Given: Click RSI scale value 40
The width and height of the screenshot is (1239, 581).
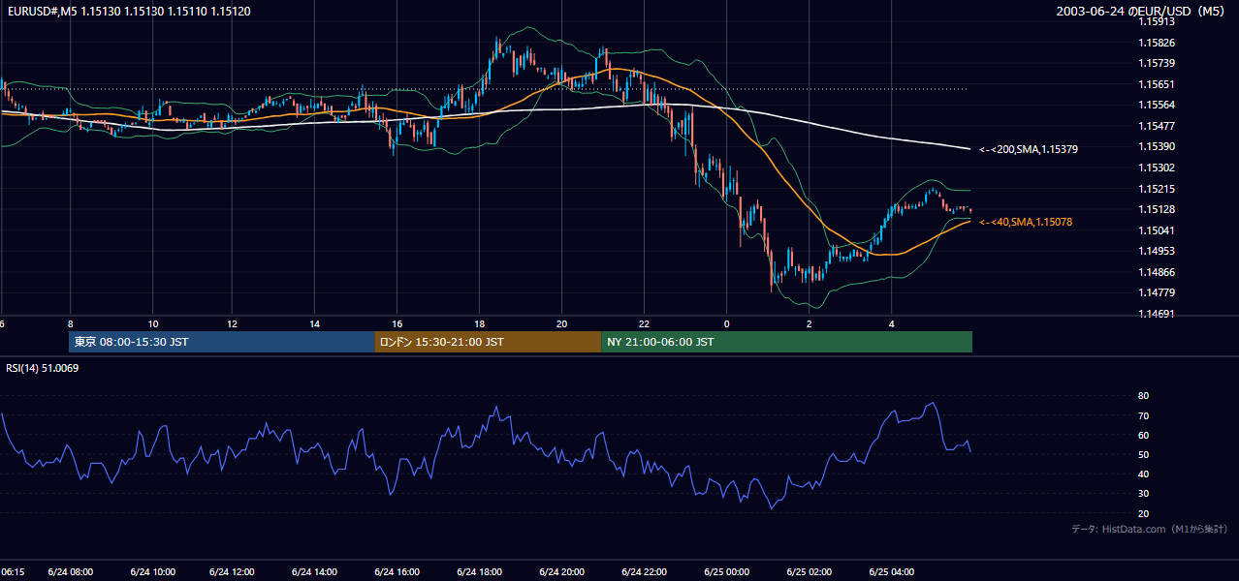Looking at the screenshot, I should pyautogui.click(x=1143, y=474).
